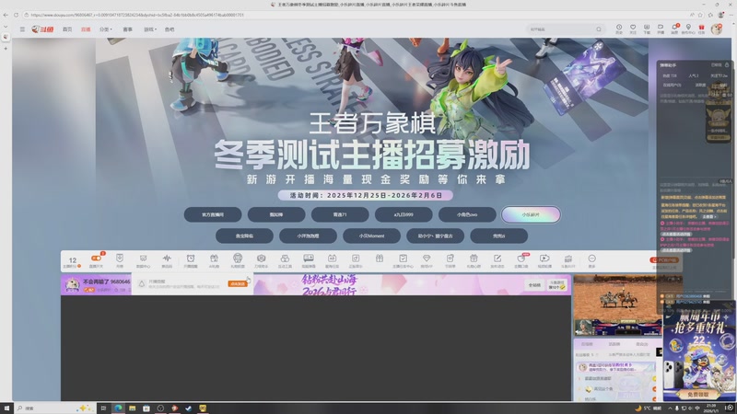
Task: Open File Explorer from taskbar
Action: 132,408
